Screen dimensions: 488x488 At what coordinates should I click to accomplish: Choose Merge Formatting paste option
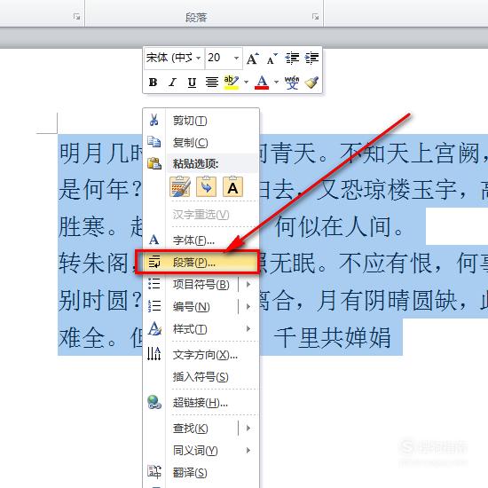pos(207,186)
